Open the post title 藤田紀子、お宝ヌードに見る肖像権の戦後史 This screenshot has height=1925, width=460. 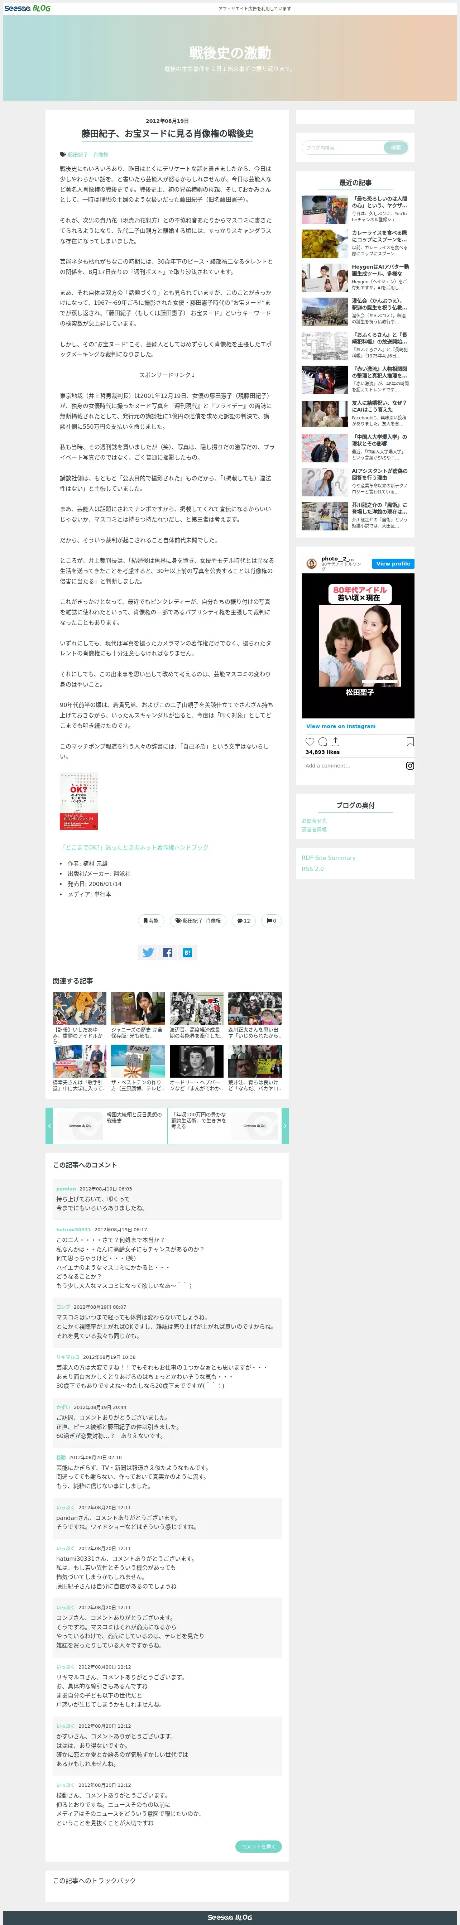click(x=168, y=133)
